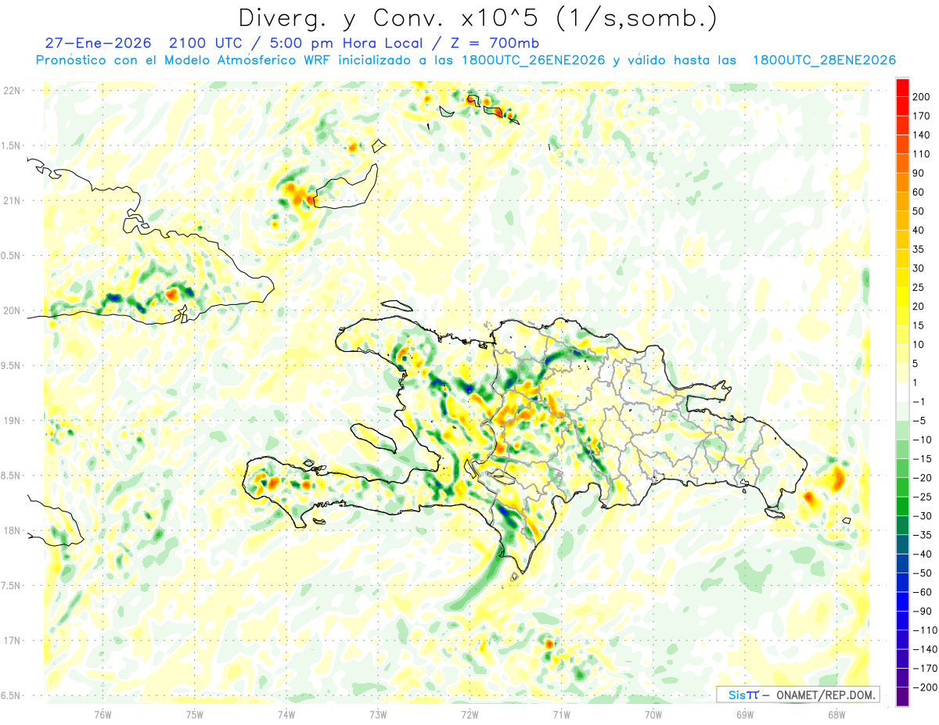The image size is (939, 725).
Task: Click the '15' color bar value
Action: pyautogui.click(x=919, y=325)
